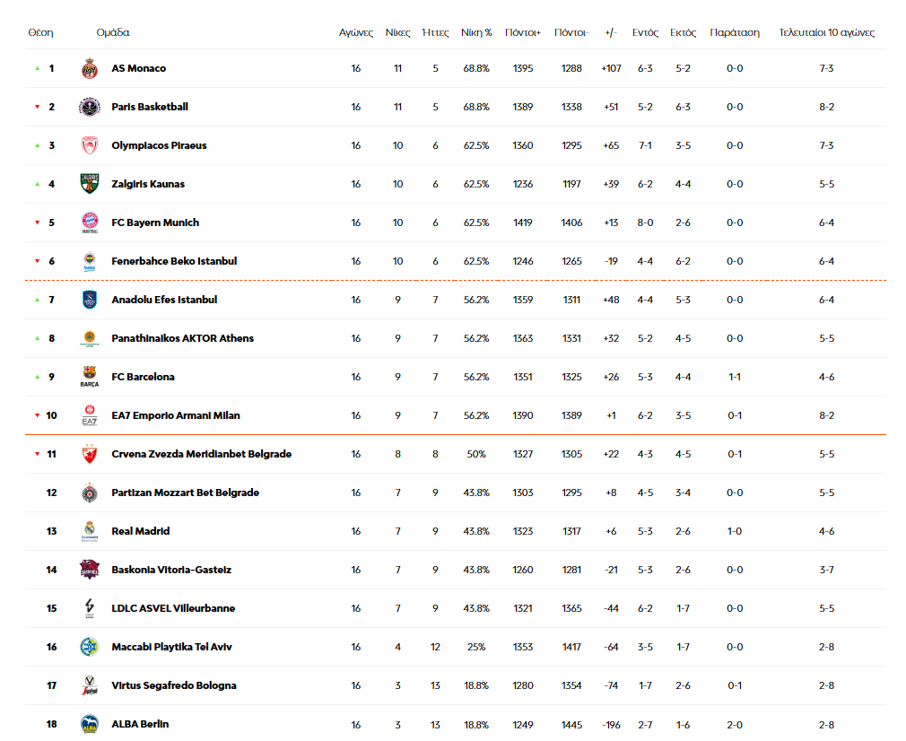The image size is (906, 741).
Task: Open Virtus Segafredo Bologna team link
Action: [x=174, y=685]
